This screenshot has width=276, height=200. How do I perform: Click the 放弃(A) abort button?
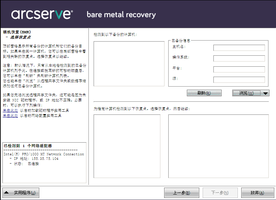[x=257, y=193]
